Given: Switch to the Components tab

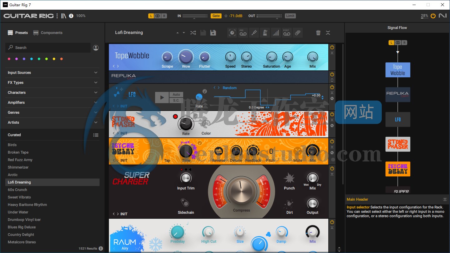Looking at the screenshot, I should 48,33.
